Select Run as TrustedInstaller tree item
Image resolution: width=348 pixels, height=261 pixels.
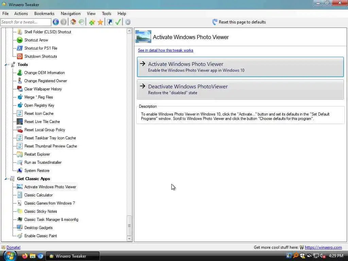[x=43, y=162]
